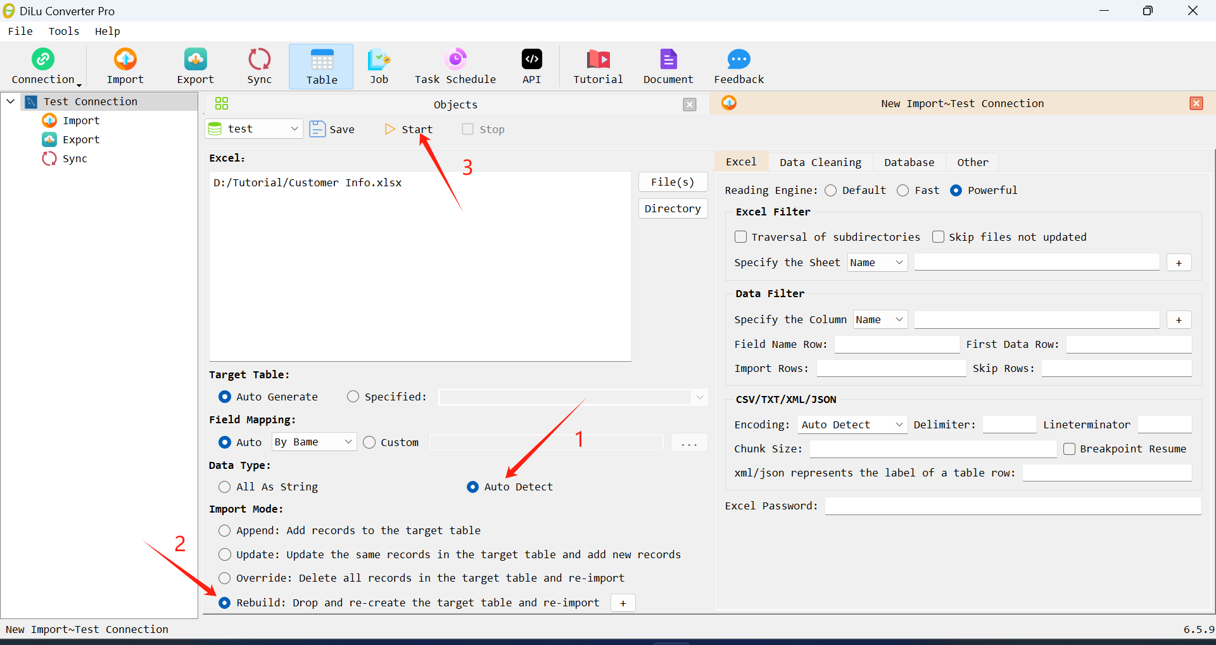Click the Sync icon in the tree
This screenshot has width=1216, height=645.
49,158
